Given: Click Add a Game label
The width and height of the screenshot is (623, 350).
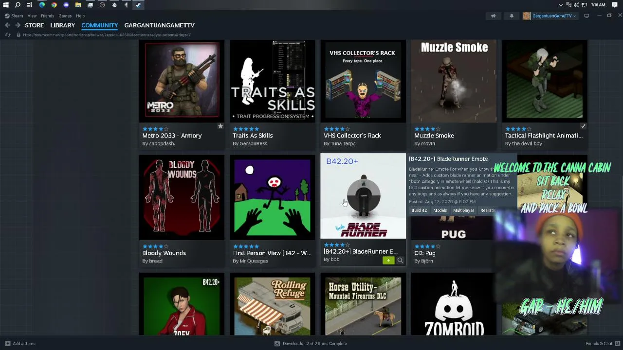Looking at the screenshot, I should point(24,344).
